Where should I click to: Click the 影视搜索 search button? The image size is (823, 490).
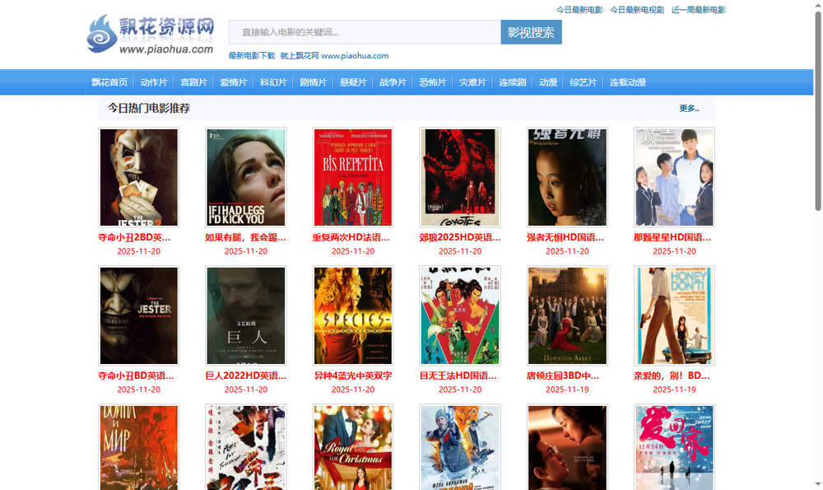coord(531,32)
